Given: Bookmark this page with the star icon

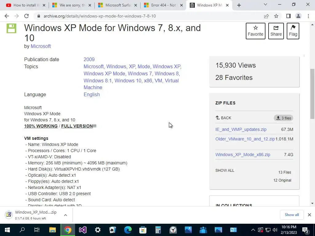Looking at the screenshot, I should coord(276,16).
